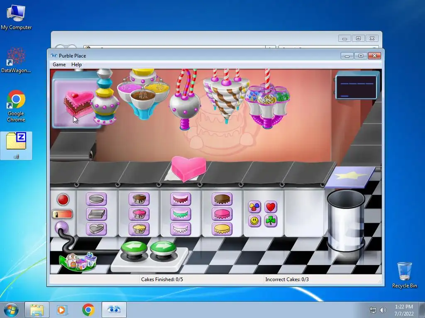Open the Game menu
Viewport: 425px width, 318px height.
point(59,65)
